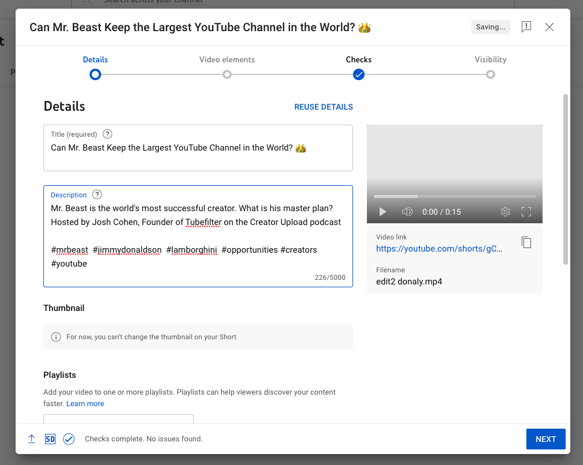Click the "Video link" label

[391, 237]
